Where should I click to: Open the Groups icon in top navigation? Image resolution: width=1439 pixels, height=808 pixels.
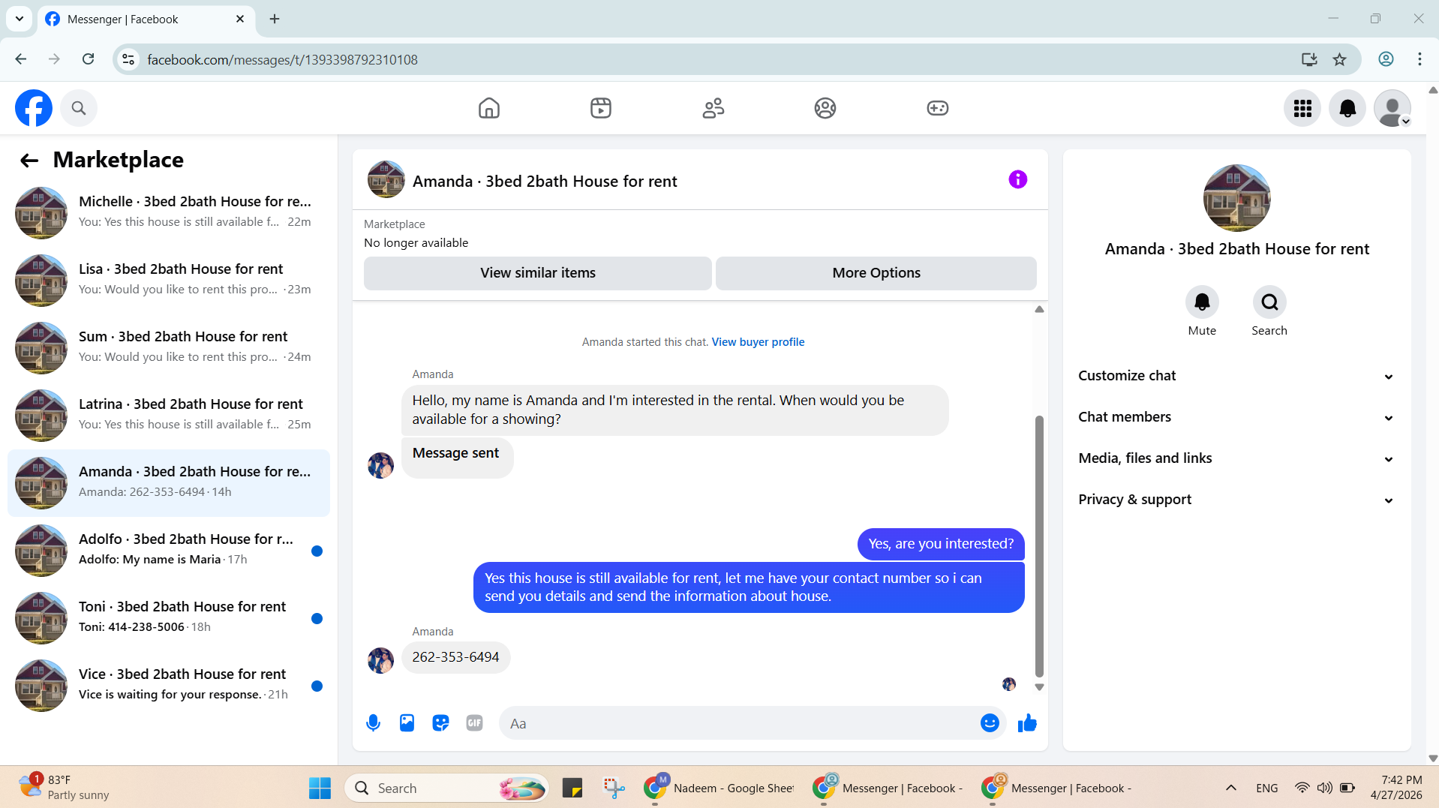coord(825,108)
